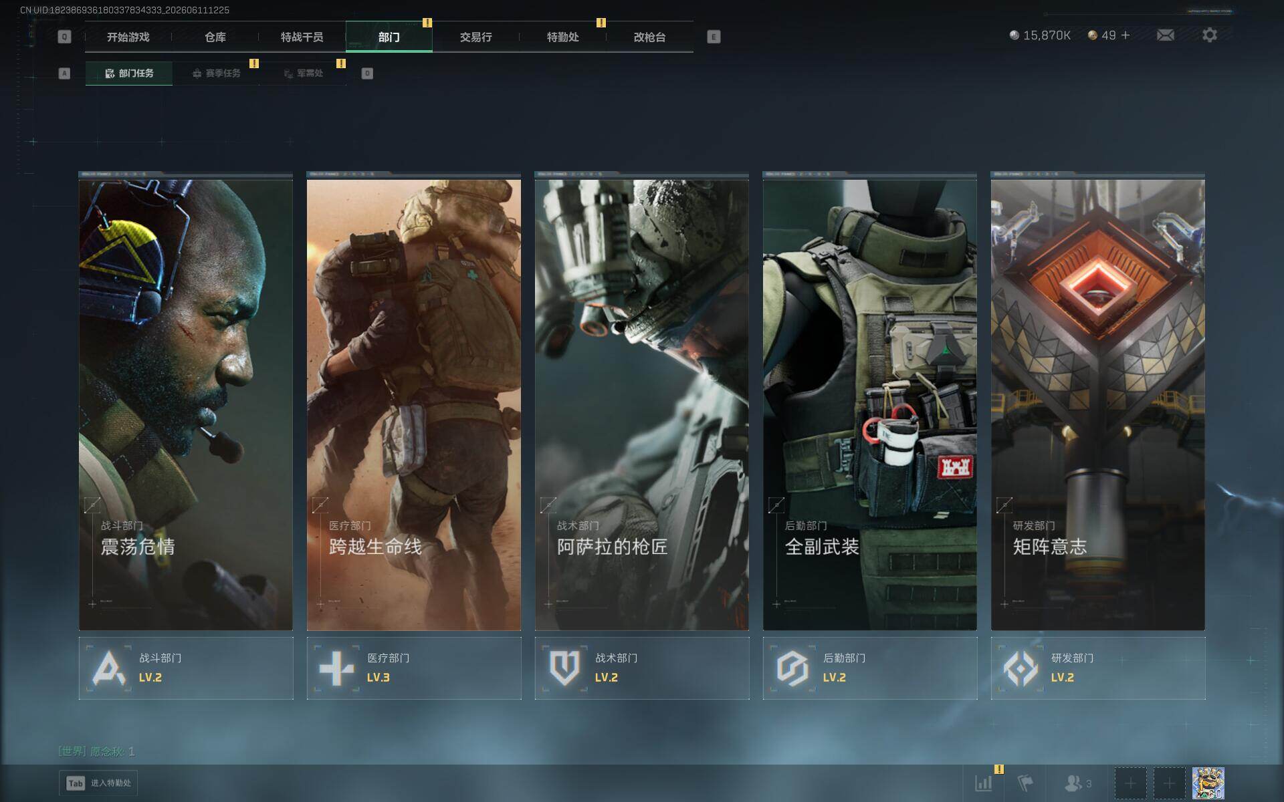Click the 医疗部门 LV.3 level label

[379, 678]
